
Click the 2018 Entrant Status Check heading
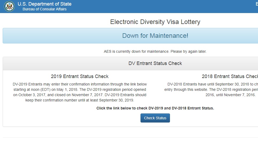click(x=230, y=76)
